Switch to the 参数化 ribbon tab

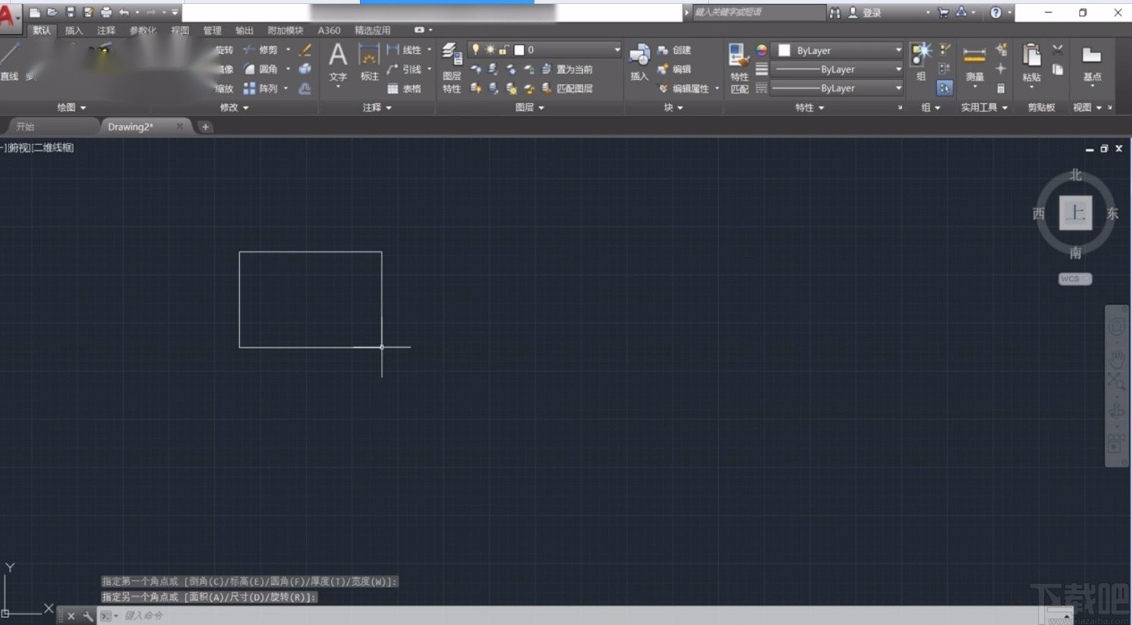(143, 30)
